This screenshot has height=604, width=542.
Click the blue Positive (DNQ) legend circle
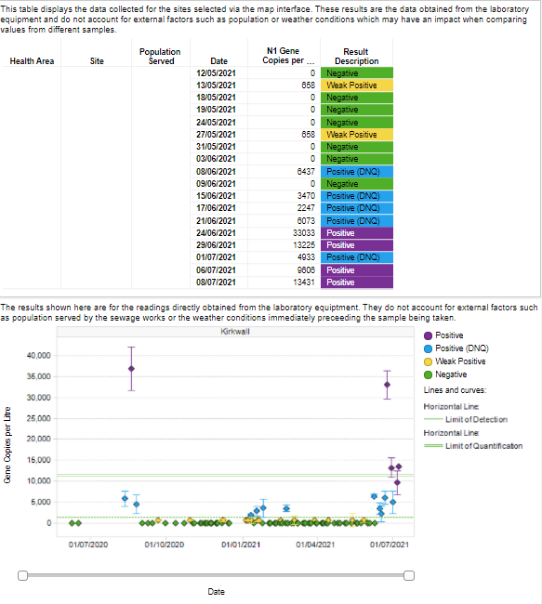click(428, 348)
